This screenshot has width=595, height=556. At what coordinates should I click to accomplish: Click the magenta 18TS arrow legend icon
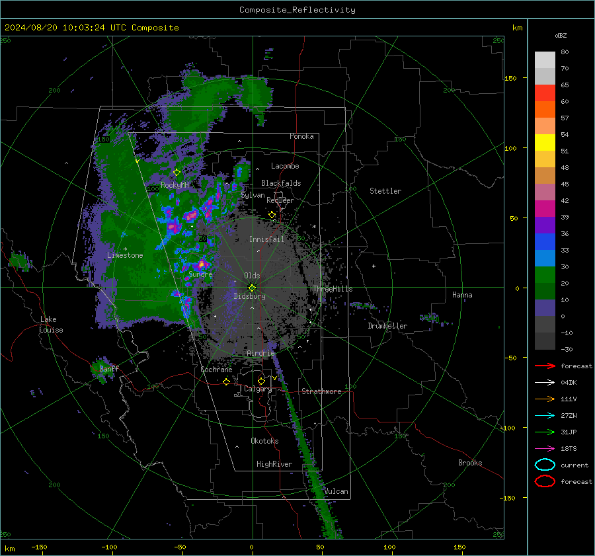click(545, 449)
